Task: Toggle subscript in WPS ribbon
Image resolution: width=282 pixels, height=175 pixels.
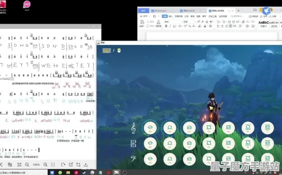Action: tap(190, 26)
